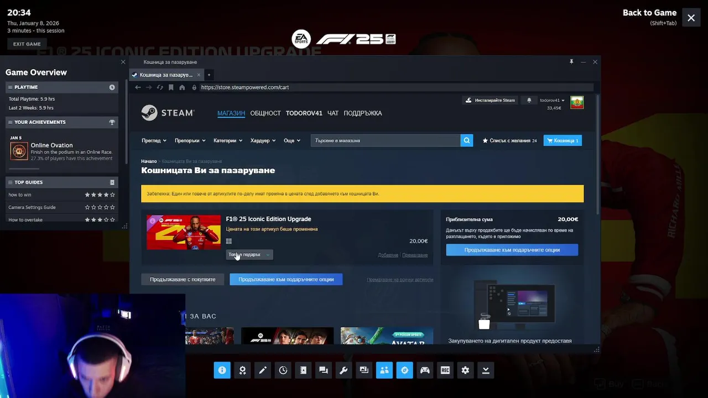Expand the Хардуер dropdown menu
Viewport: 708px width, 398px height.
pyautogui.click(x=263, y=140)
